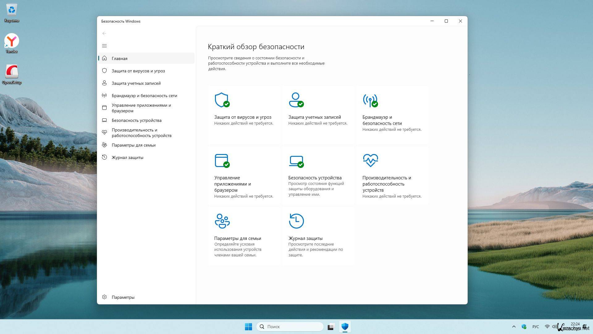Open the family options people tile icon
The width and height of the screenshot is (593, 334).
click(x=222, y=221)
